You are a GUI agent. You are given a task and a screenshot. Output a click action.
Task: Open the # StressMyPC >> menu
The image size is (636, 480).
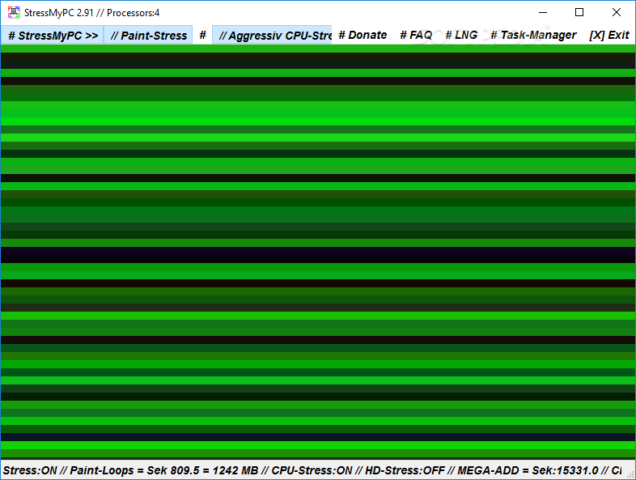53,36
